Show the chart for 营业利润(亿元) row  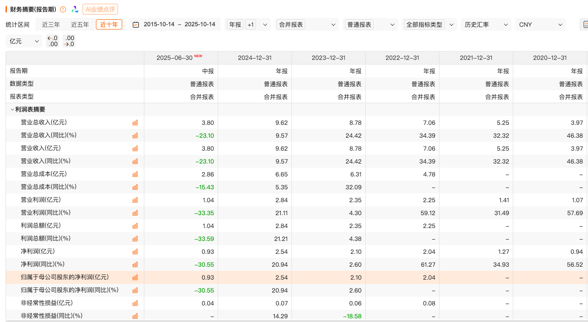[x=135, y=200]
